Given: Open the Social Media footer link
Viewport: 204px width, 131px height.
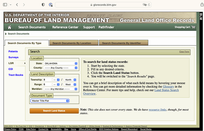Looking at the screenshot, I should [x=146, y=129].
